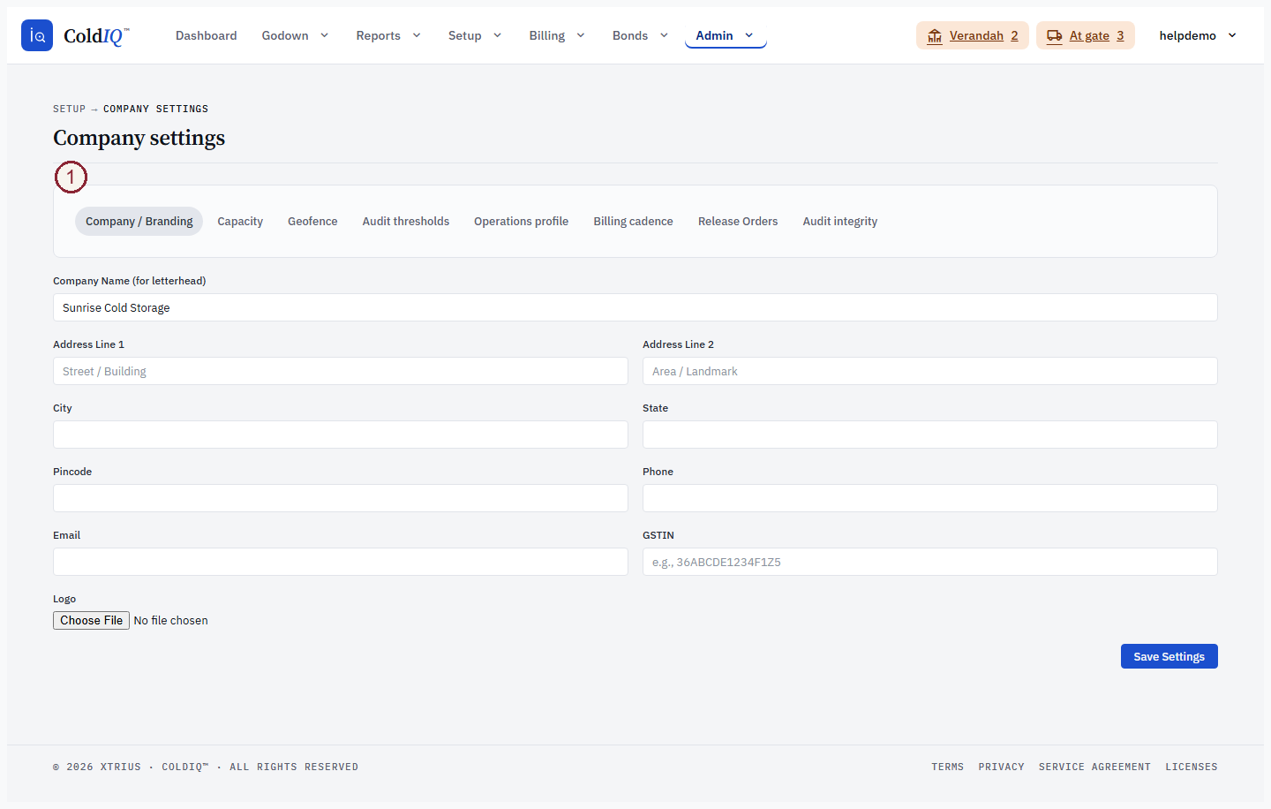Image resolution: width=1271 pixels, height=809 pixels.
Task: Click the Choose File logo button
Action: tap(92, 621)
